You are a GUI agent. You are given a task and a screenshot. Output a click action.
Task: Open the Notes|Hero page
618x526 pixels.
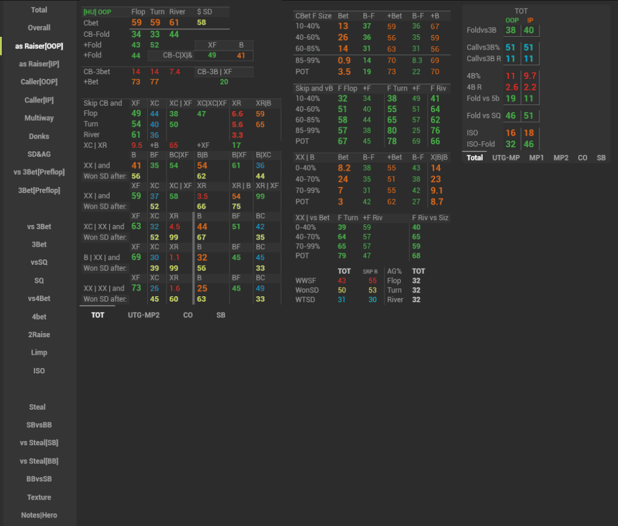click(x=39, y=516)
